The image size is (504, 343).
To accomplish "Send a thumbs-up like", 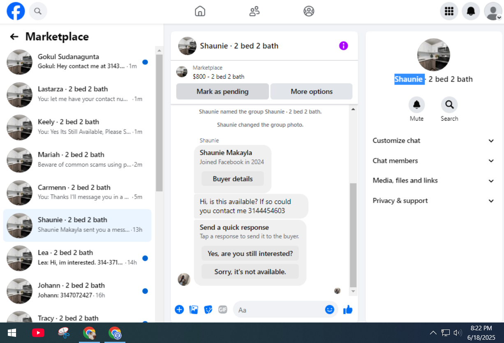I will click(x=348, y=309).
